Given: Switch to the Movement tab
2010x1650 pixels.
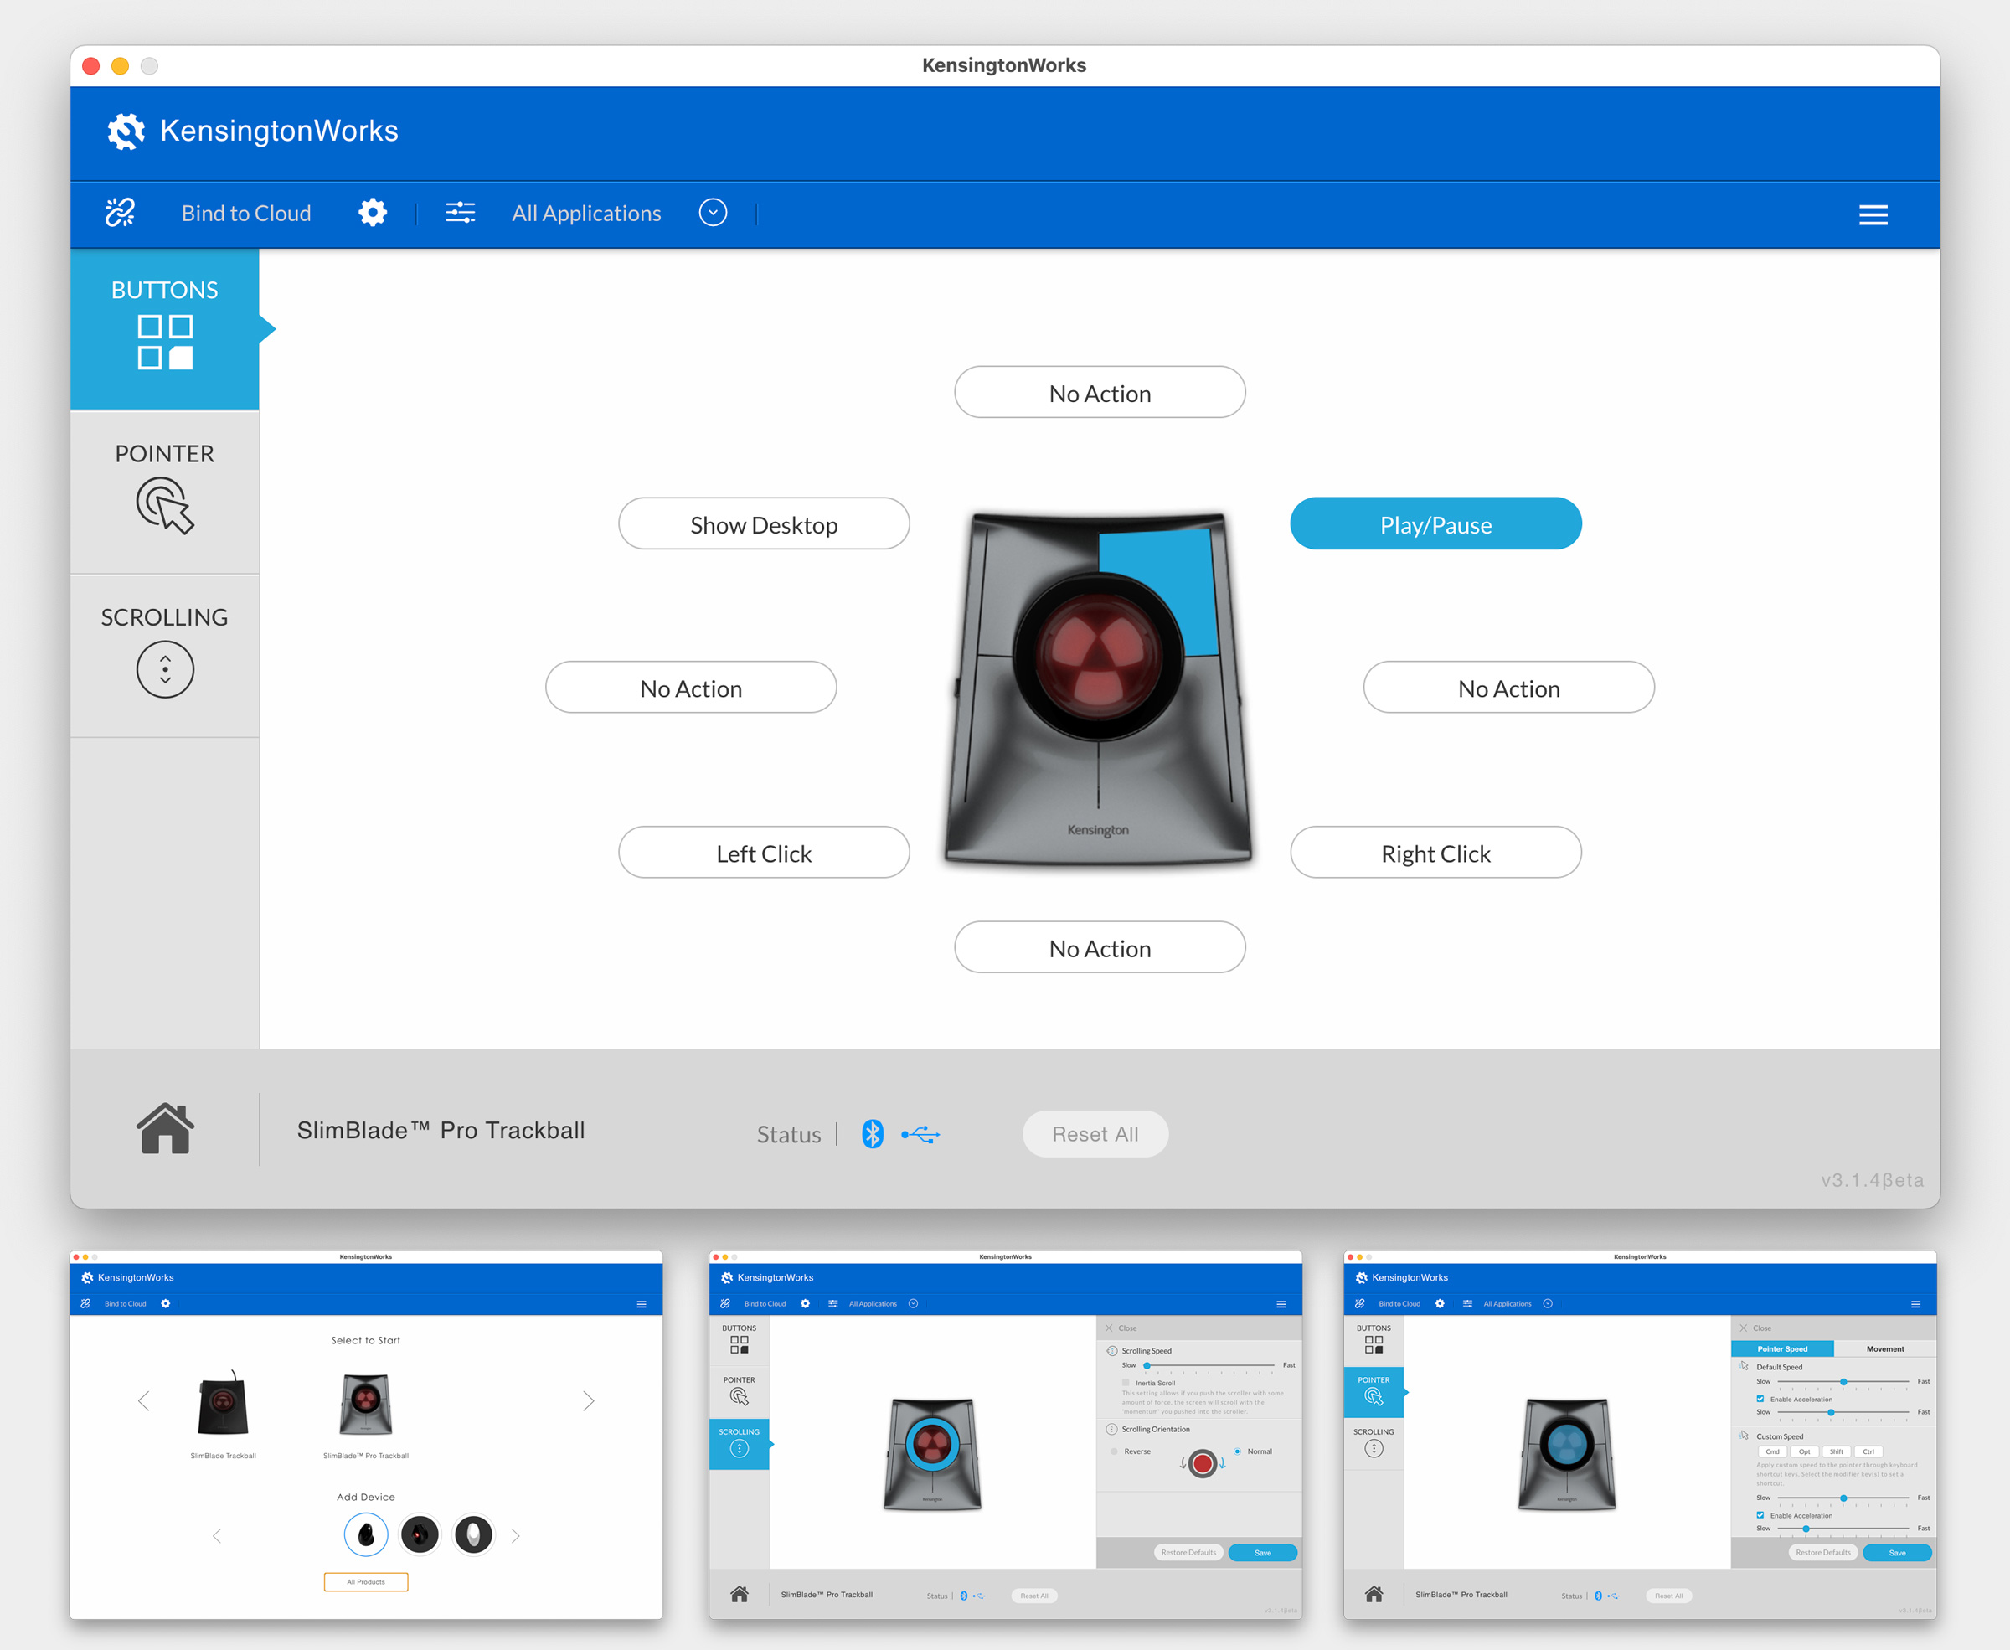Looking at the screenshot, I should point(1884,1348).
